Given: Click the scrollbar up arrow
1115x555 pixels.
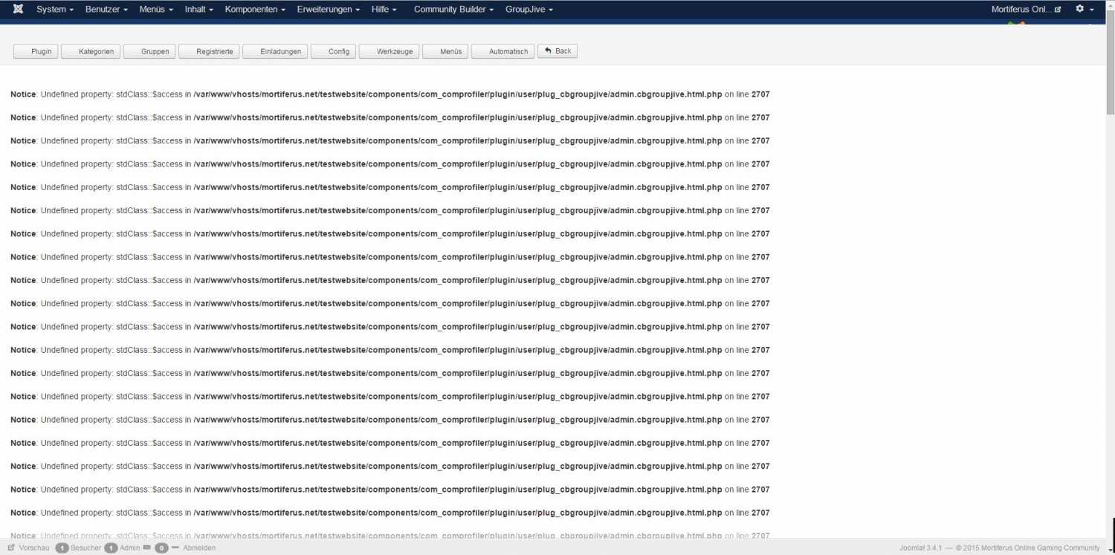Looking at the screenshot, I should (1111, 4).
